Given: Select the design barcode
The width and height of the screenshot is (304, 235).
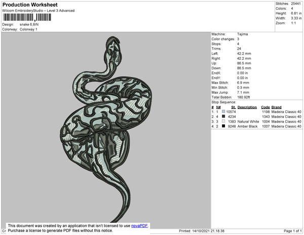Looking at the screenshot, I should click(x=27, y=17).
